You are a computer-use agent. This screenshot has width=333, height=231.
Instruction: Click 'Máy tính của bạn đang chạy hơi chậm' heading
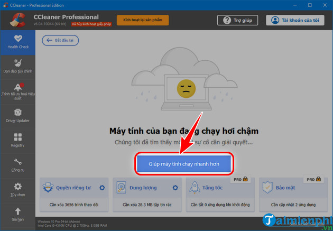184,131
